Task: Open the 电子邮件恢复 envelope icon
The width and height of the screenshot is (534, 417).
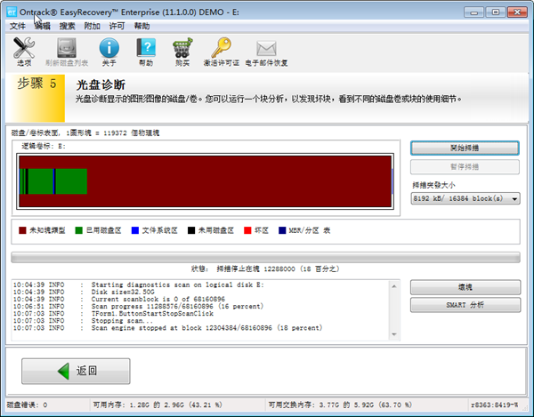Action: click(x=266, y=48)
